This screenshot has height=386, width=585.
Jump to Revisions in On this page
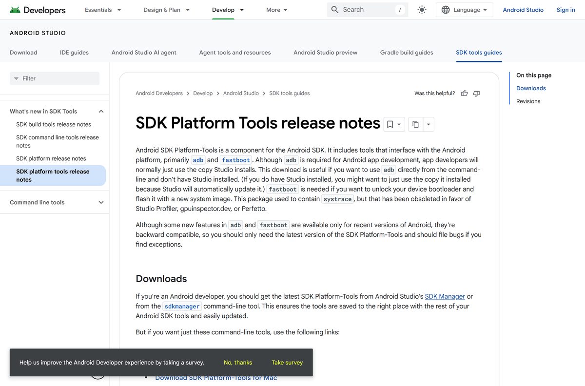[528, 101]
